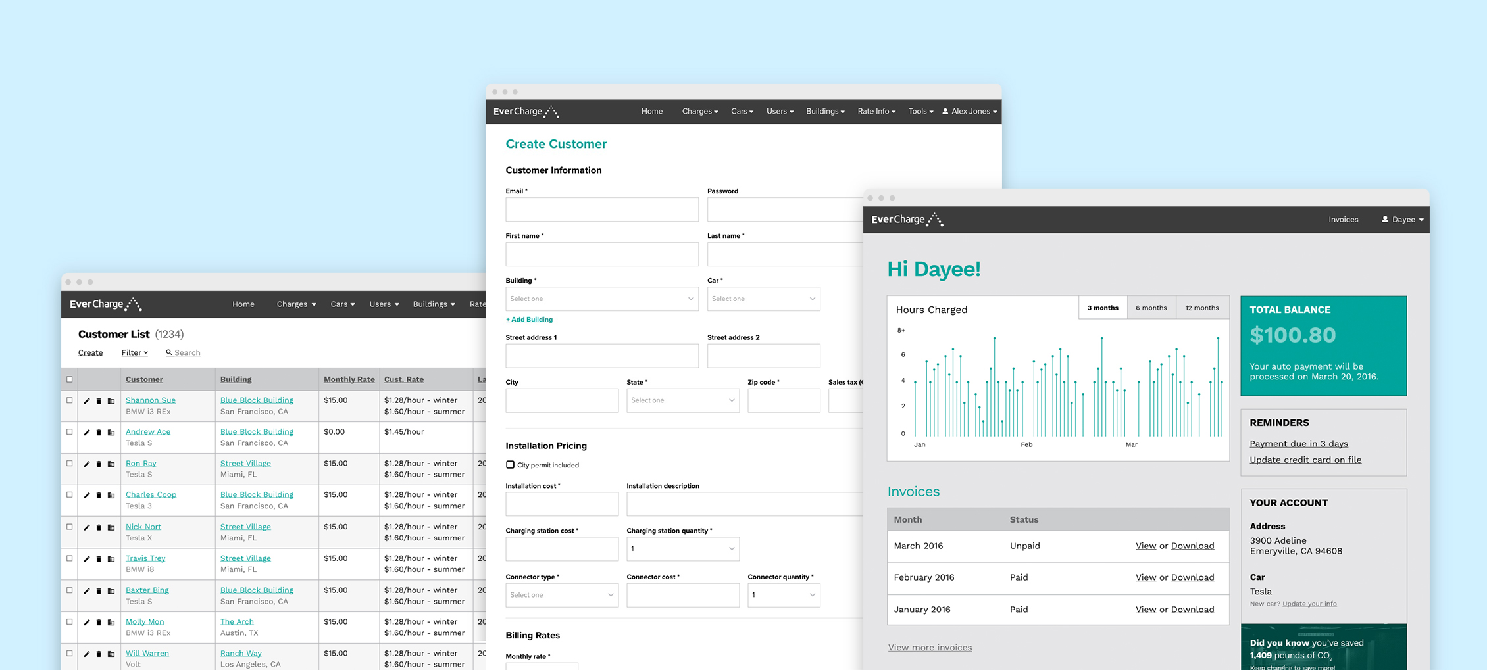Click the EverCharge logo in the Create Customer window
This screenshot has height=670, width=1487.
[x=526, y=112]
